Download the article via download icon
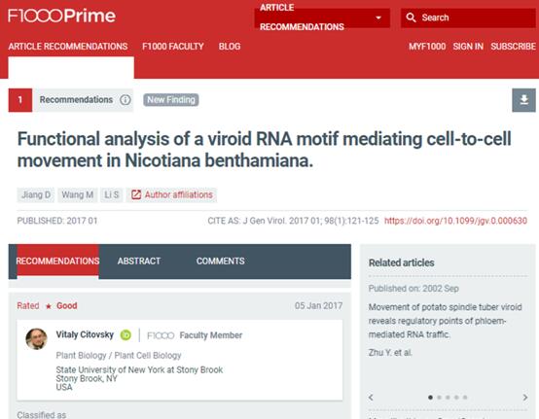This screenshot has width=539, height=419. 523,100
